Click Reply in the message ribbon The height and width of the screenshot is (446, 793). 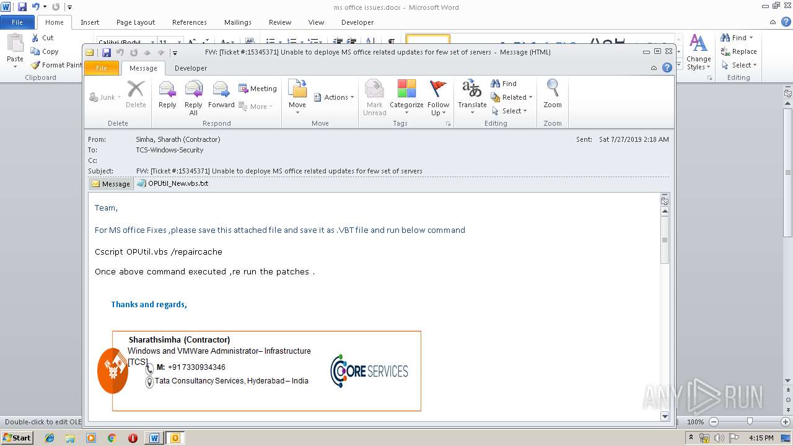(x=167, y=96)
